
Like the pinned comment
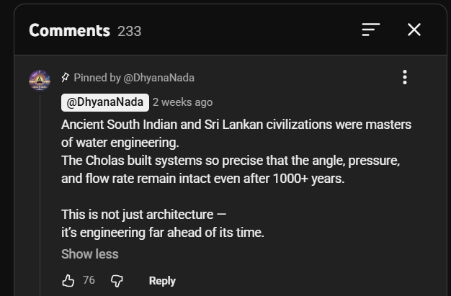[x=68, y=281]
